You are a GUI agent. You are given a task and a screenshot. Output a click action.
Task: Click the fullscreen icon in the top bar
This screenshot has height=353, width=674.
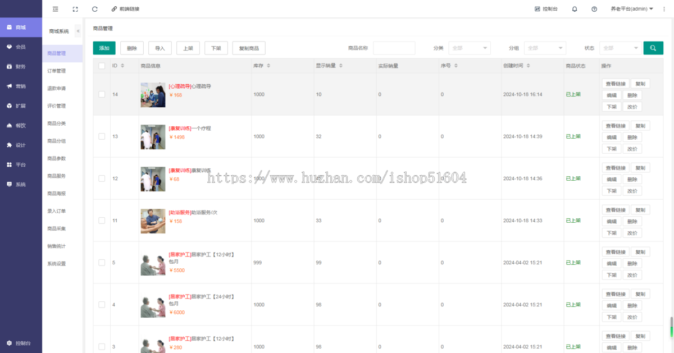tap(75, 9)
